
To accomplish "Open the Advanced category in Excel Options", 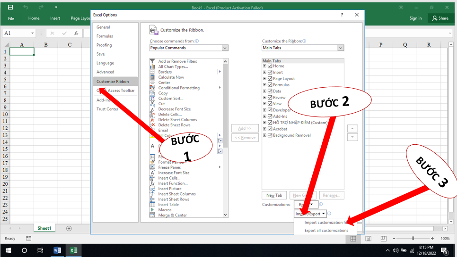I will coord(105,72).
